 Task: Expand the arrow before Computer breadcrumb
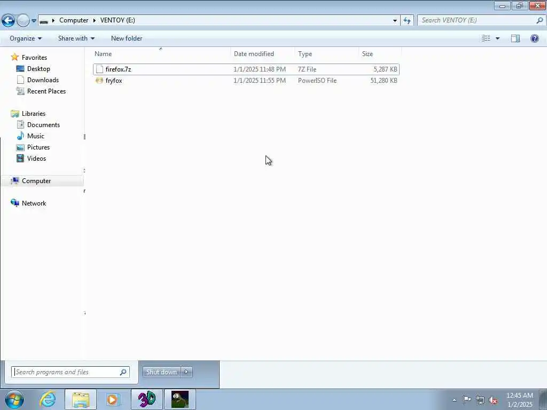[53, 20]
